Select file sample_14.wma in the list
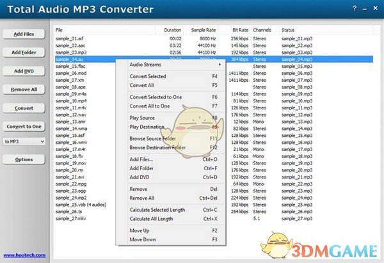Screen dimensions: 384x263 click(x=71, y=129)
